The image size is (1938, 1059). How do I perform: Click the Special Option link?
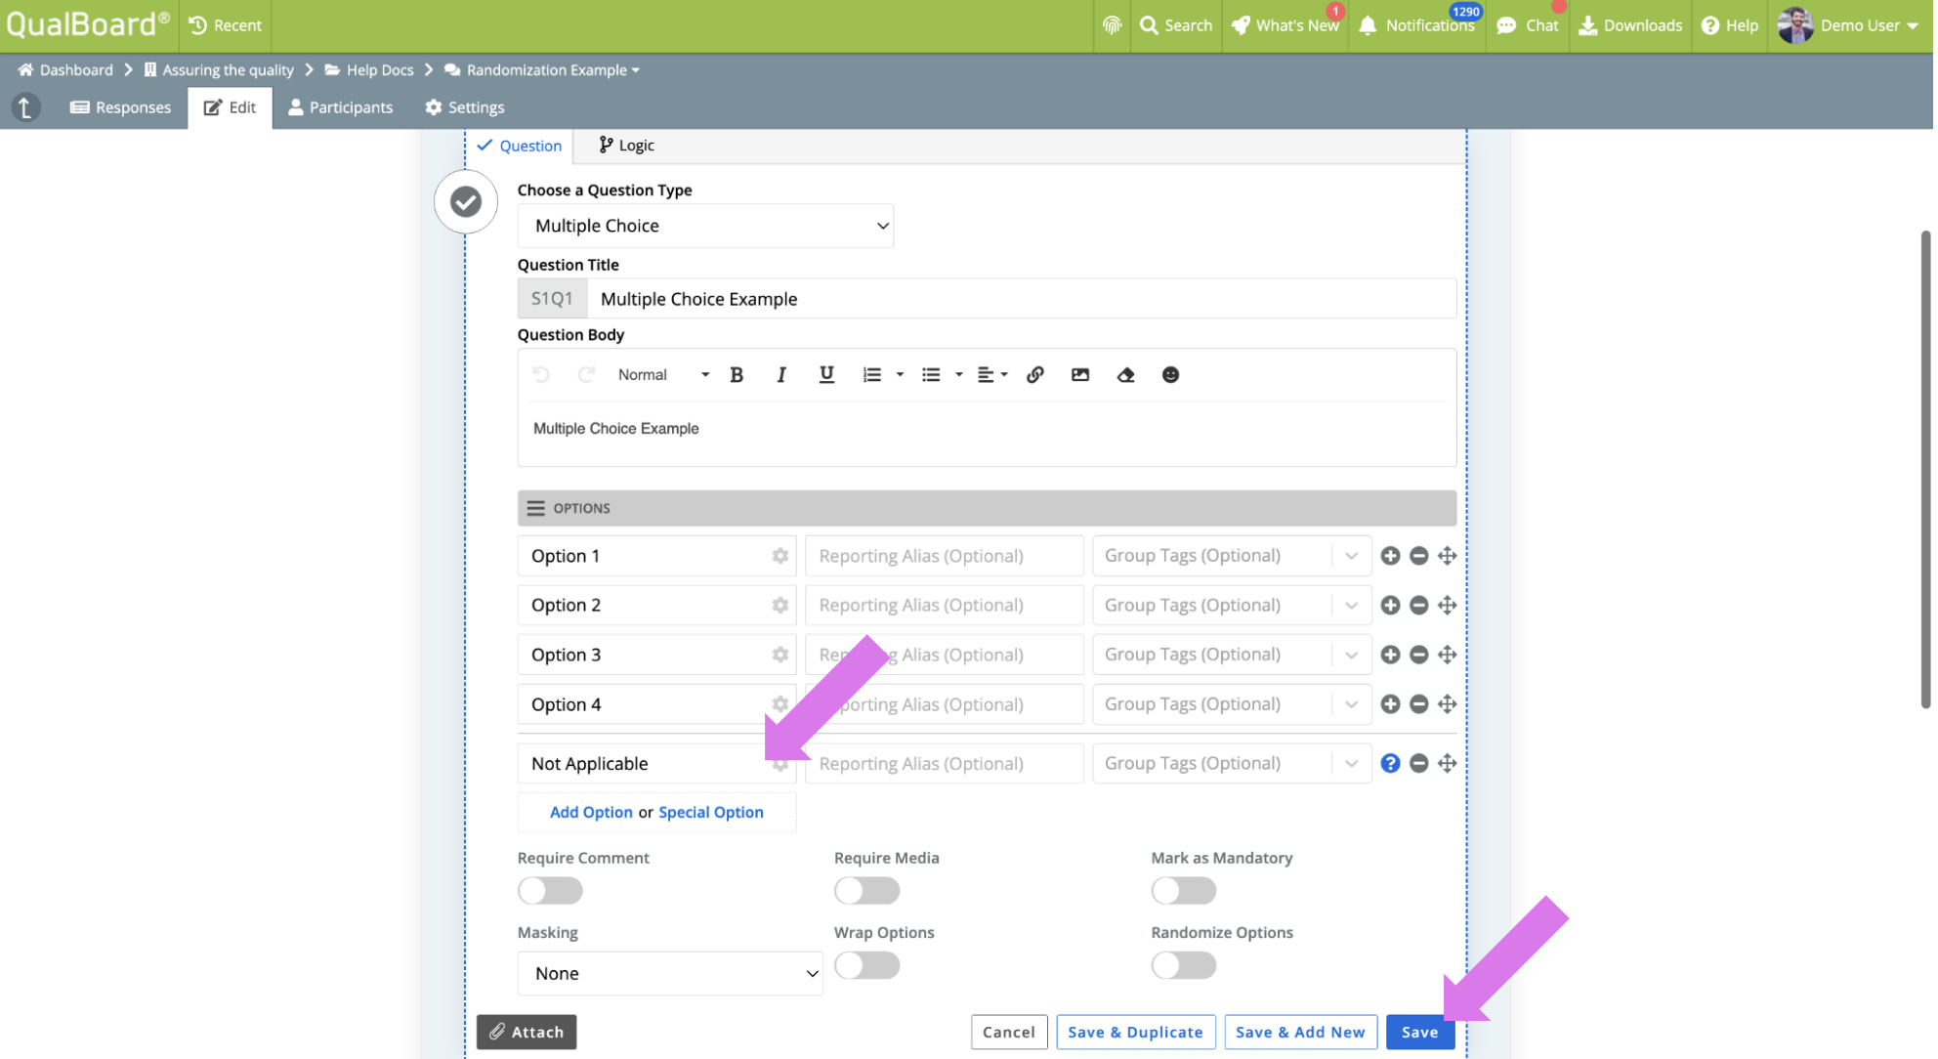pos(712,814)
